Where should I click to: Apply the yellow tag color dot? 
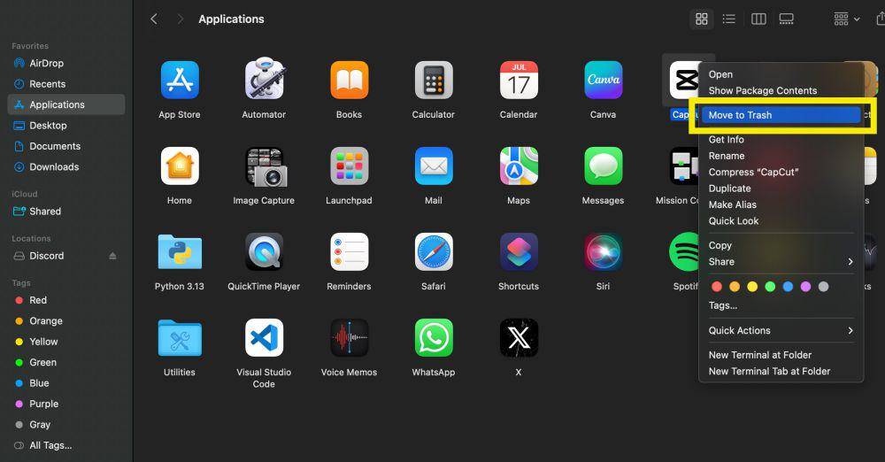click(x=752, y=287)
